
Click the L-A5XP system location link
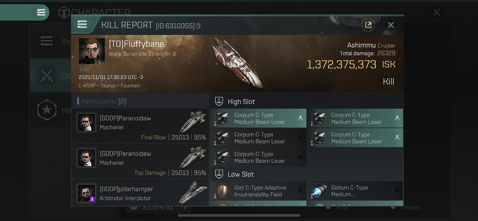click(87, 86)
